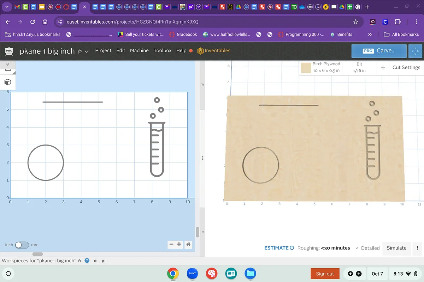This screenshot has width=424, height=282.
Task: Open the three-dot menu next to Simulate
Action: coord(417,248)
